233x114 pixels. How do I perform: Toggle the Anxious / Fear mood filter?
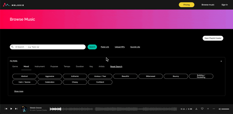coord(100,76)
